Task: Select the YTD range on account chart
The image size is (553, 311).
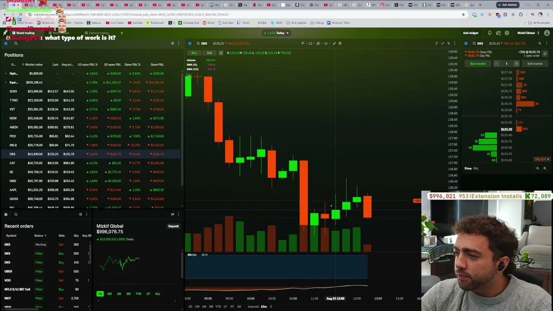Action: (138, 294)
